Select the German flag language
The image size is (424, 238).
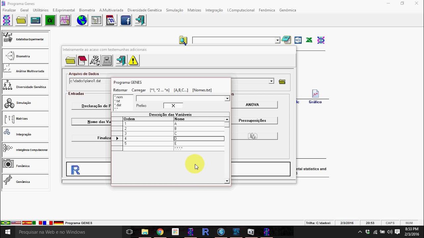pos(58,223)
